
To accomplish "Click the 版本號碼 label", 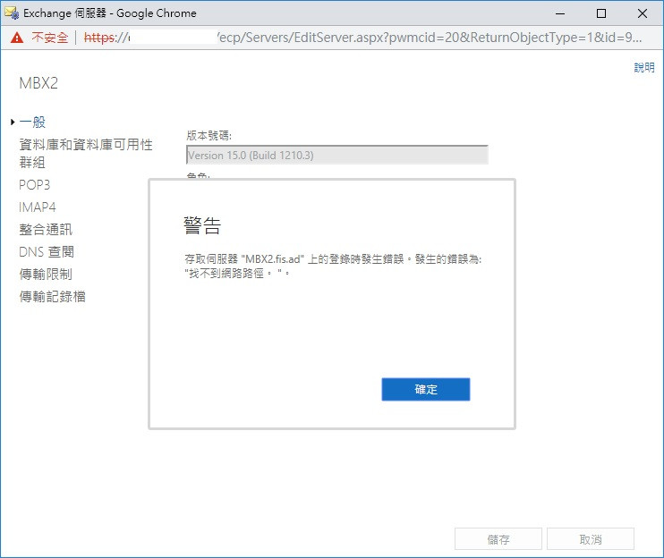I will click(209, 135).
